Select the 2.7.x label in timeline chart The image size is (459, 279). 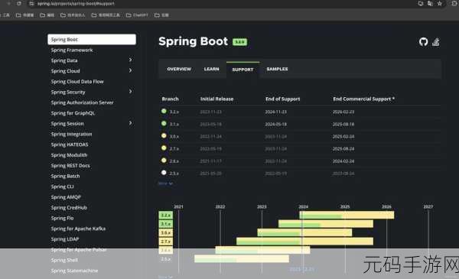(x=166, y=242)
